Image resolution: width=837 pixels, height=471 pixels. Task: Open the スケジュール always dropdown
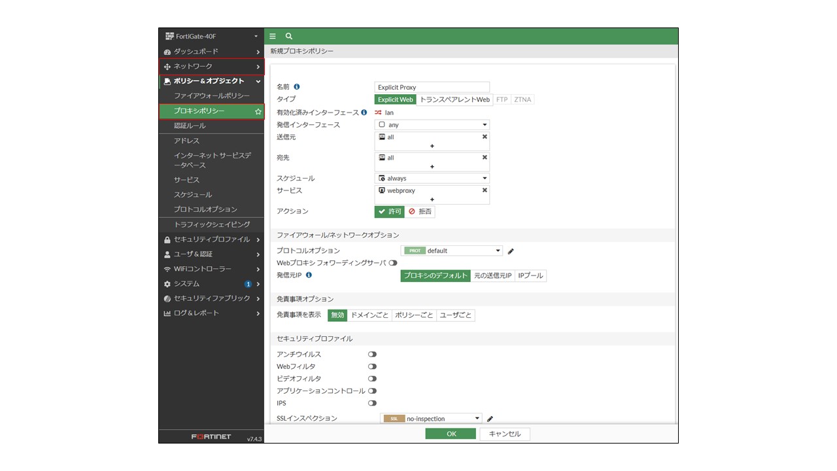[x=432, y=178]
